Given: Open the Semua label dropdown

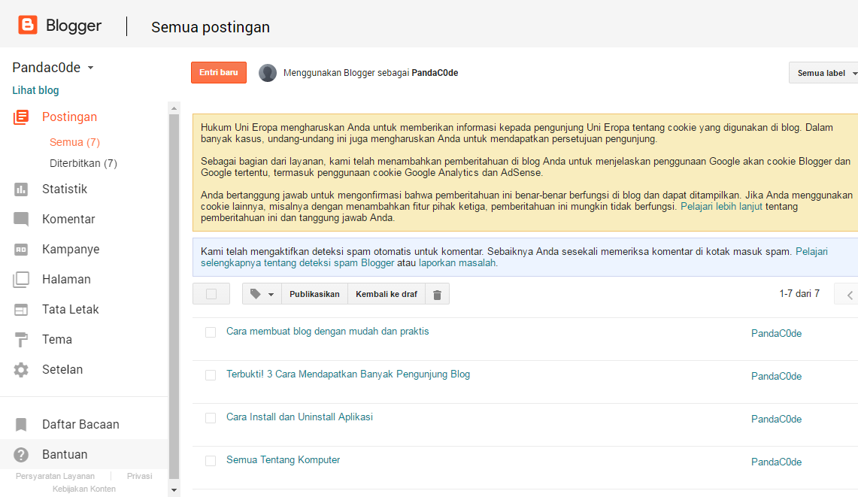Looking at the screenshot, I should (822, 72).
